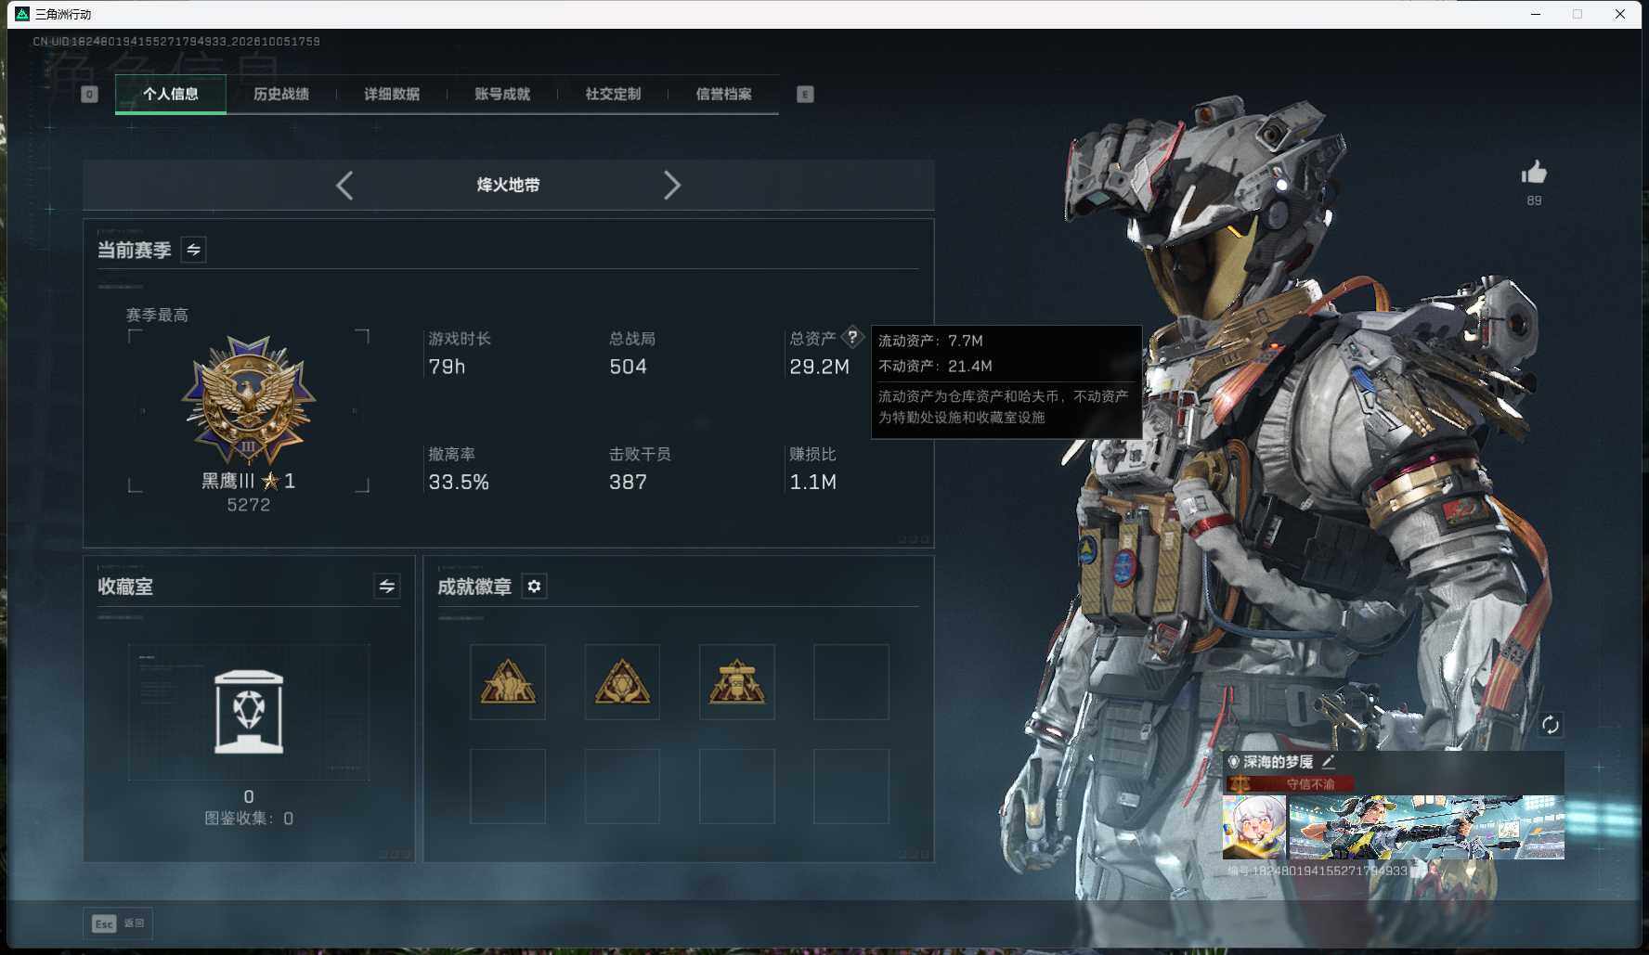The width and height of the screenshot is (1649, 955).
Task: Click the Esc 返回 button
Action: pos(118,923)
